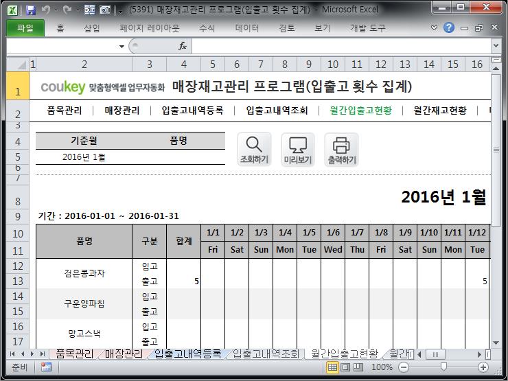Open the 파일 tab

click(x=25, y=28)
